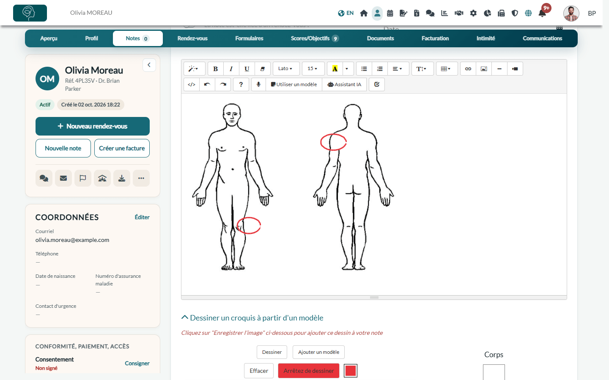Open the Lato font family dropdown
Viewport: 609px width, 380px height.
[285, 69]
